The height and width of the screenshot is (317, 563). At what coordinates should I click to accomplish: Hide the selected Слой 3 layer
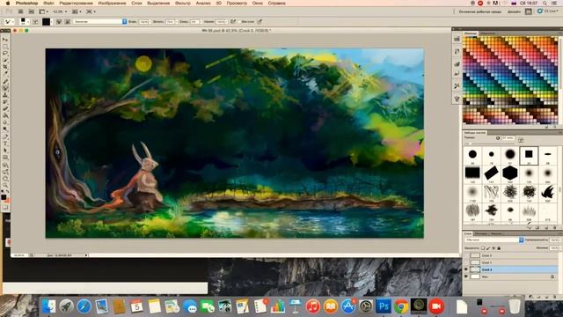pos(466,269)
